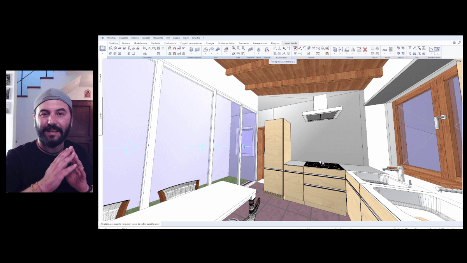This screenshot has width=467, height=263.
Task: Click the grid icon in Ringhiera group
Action: pos(250,49)
